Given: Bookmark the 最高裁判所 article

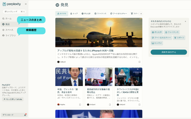Looking at the screenshot, I should (x=110, y=104).
